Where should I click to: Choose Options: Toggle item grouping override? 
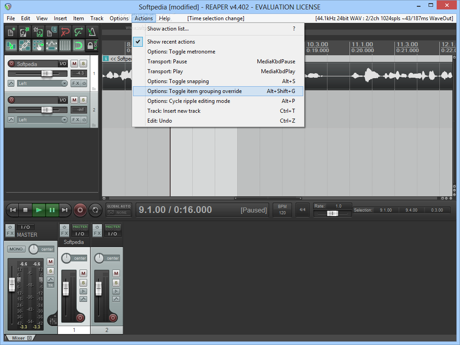point(218,91)
